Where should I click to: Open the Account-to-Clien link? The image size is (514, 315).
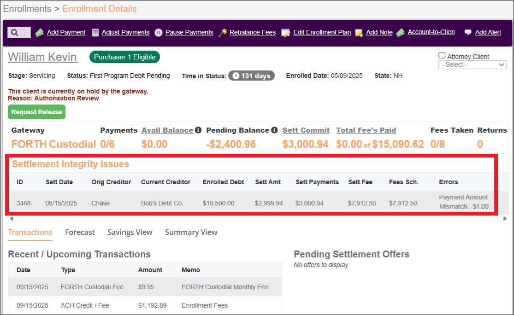431,32
